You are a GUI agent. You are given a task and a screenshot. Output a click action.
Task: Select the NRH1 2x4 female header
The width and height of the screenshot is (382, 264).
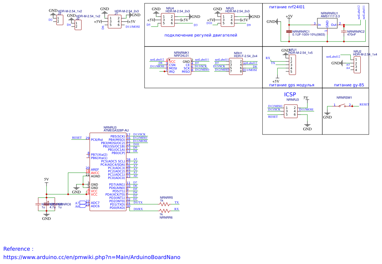pyautogui.click(x=236, y=66)
